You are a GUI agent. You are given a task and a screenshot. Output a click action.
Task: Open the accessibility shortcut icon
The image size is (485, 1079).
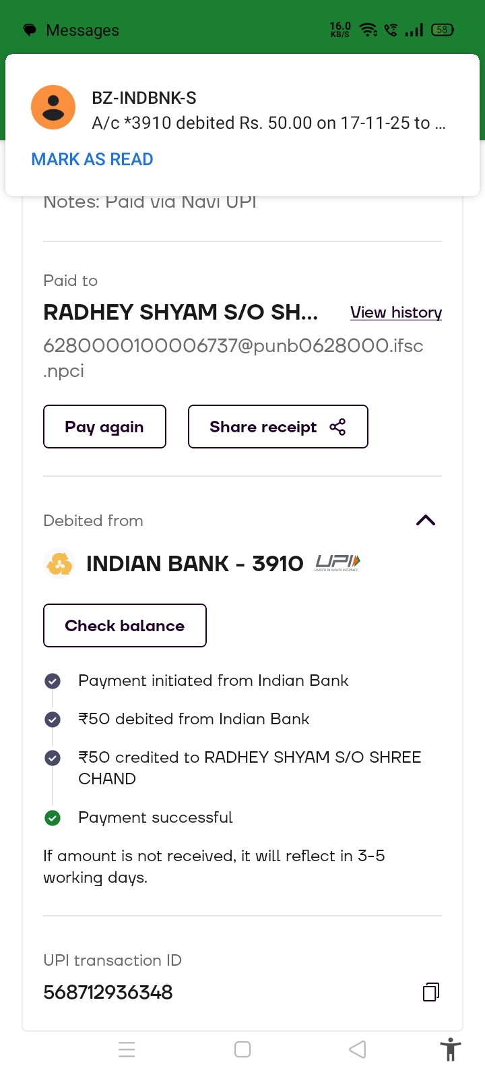(450, 1050)
